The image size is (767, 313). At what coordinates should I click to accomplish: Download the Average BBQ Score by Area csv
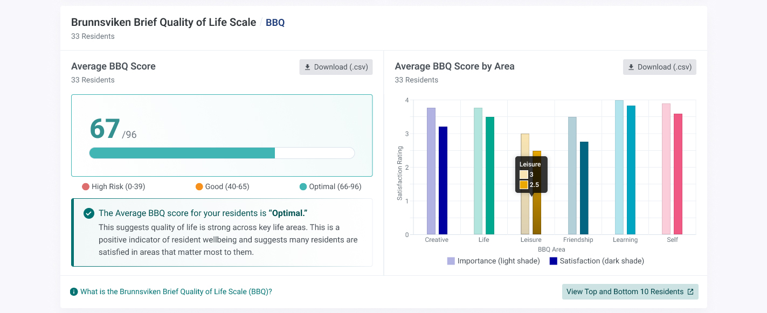coord(660,67)
